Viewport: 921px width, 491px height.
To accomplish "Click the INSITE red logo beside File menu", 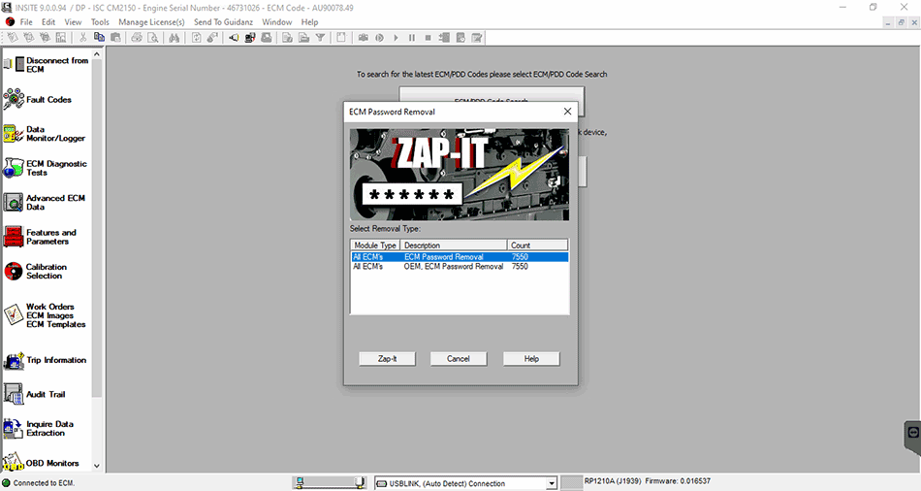I will pos(10,21).
